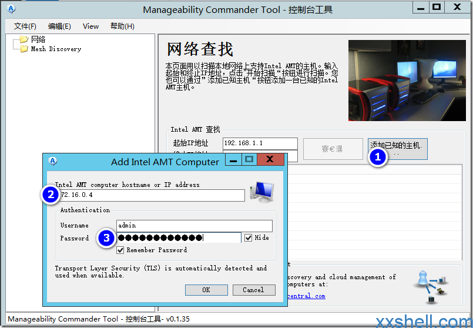The width and height of the screenshot is (473, 328).
Task: Click the computers photo thumbnail
Action: tap(407, 81)
